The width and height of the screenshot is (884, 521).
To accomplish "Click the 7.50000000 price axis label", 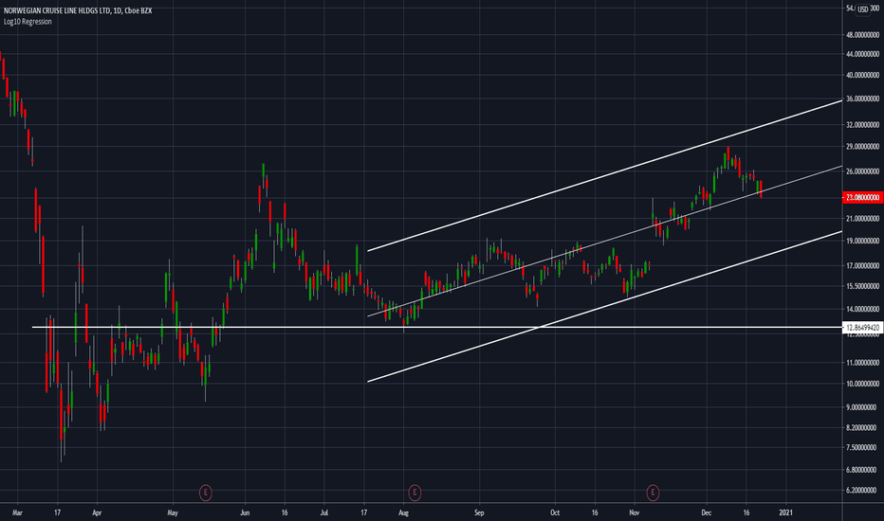I will (x=862, y=447).
